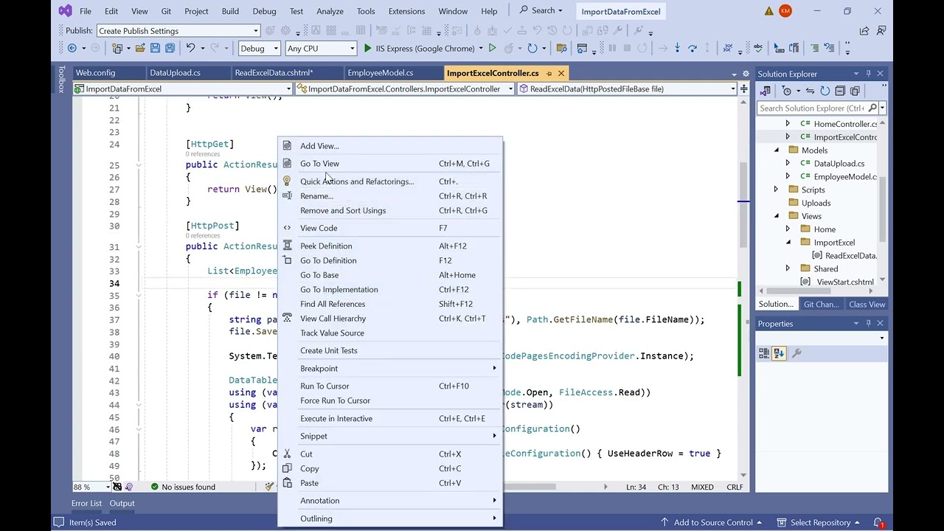This screenshot has width=944, height=531.
Task: Toggle pin on ImportExcelController.cs tab
Action: click(x=548, y=73)
